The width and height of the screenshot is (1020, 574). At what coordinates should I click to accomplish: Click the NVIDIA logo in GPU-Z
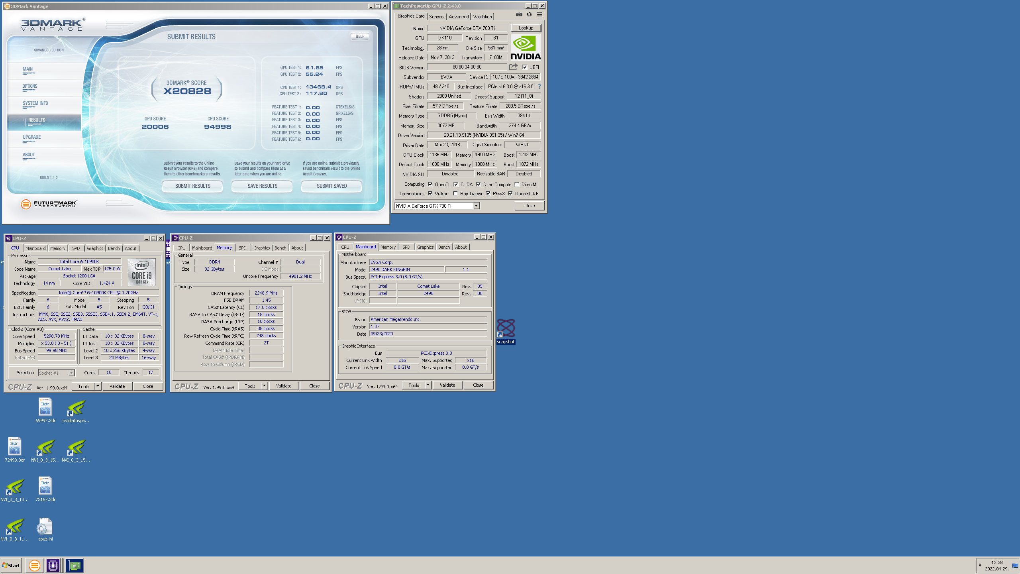coord(526,48)
